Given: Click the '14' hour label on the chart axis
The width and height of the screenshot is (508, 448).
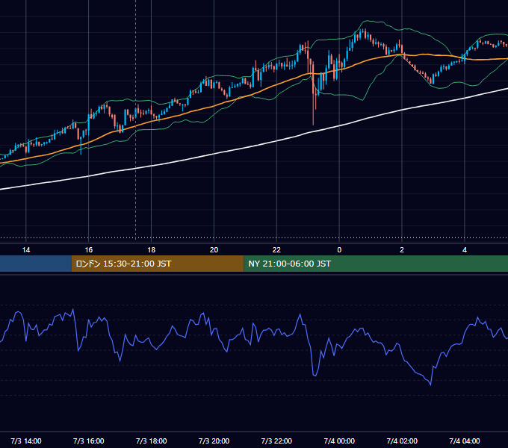Looking at the screenshot, I should (26, 250).
